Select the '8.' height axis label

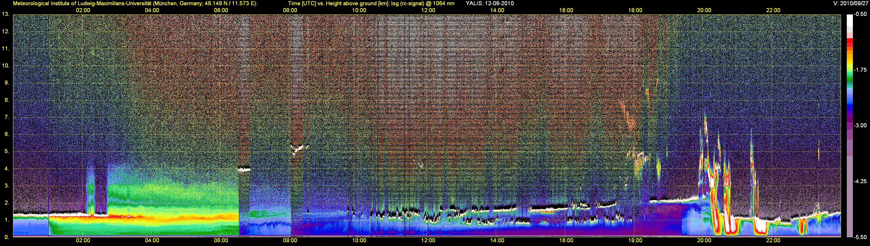[7, 100]
